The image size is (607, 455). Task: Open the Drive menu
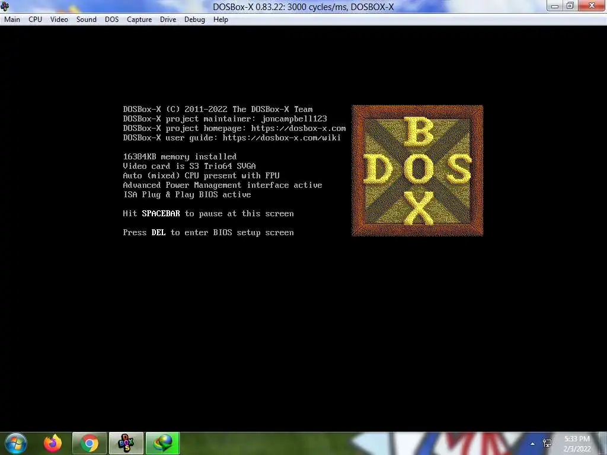click(168, 20)
